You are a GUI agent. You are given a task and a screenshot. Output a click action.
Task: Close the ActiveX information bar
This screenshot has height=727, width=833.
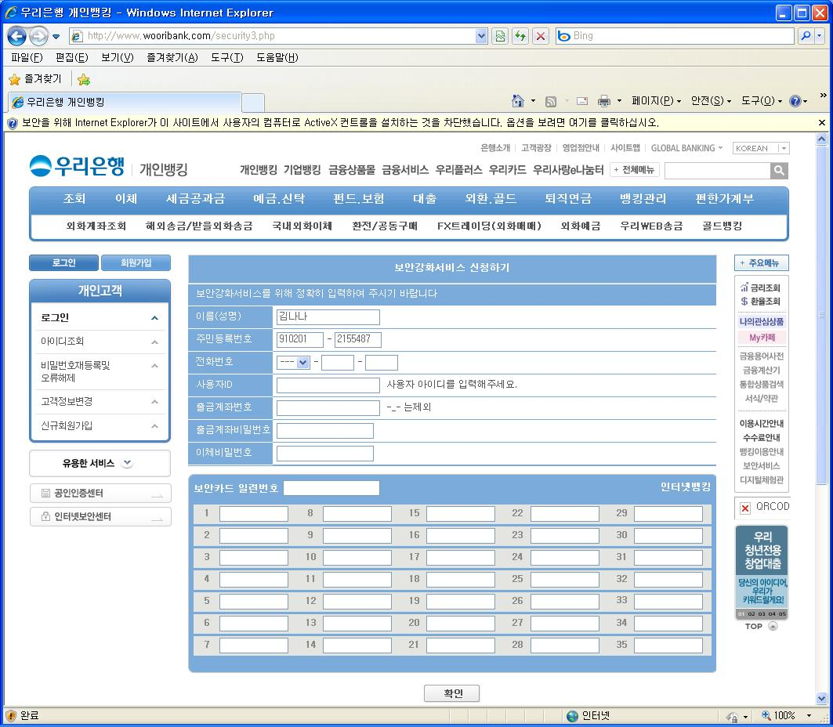(x=821, y=123)
